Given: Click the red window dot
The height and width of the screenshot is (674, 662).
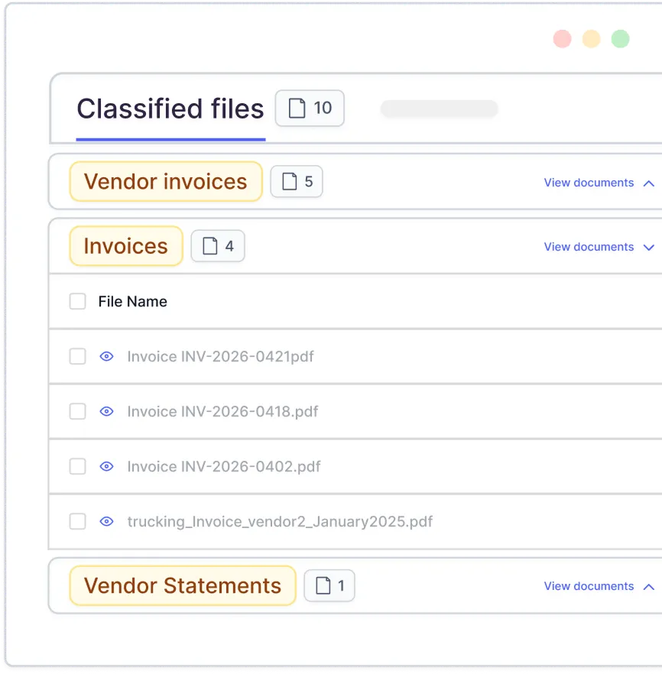Looking at the screenshot, I should [563, 39].
